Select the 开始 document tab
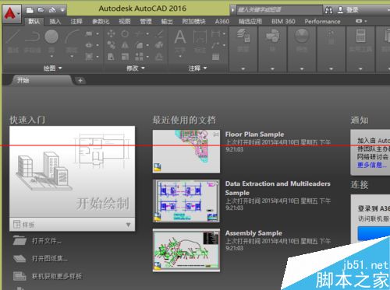 pos(41,80)
